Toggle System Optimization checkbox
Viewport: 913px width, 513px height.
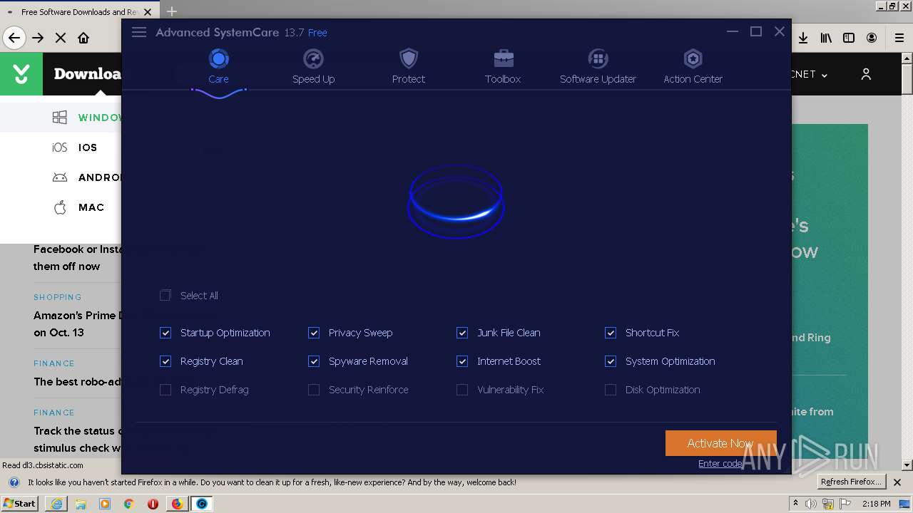pyautogui.click(x=611, y=361)
